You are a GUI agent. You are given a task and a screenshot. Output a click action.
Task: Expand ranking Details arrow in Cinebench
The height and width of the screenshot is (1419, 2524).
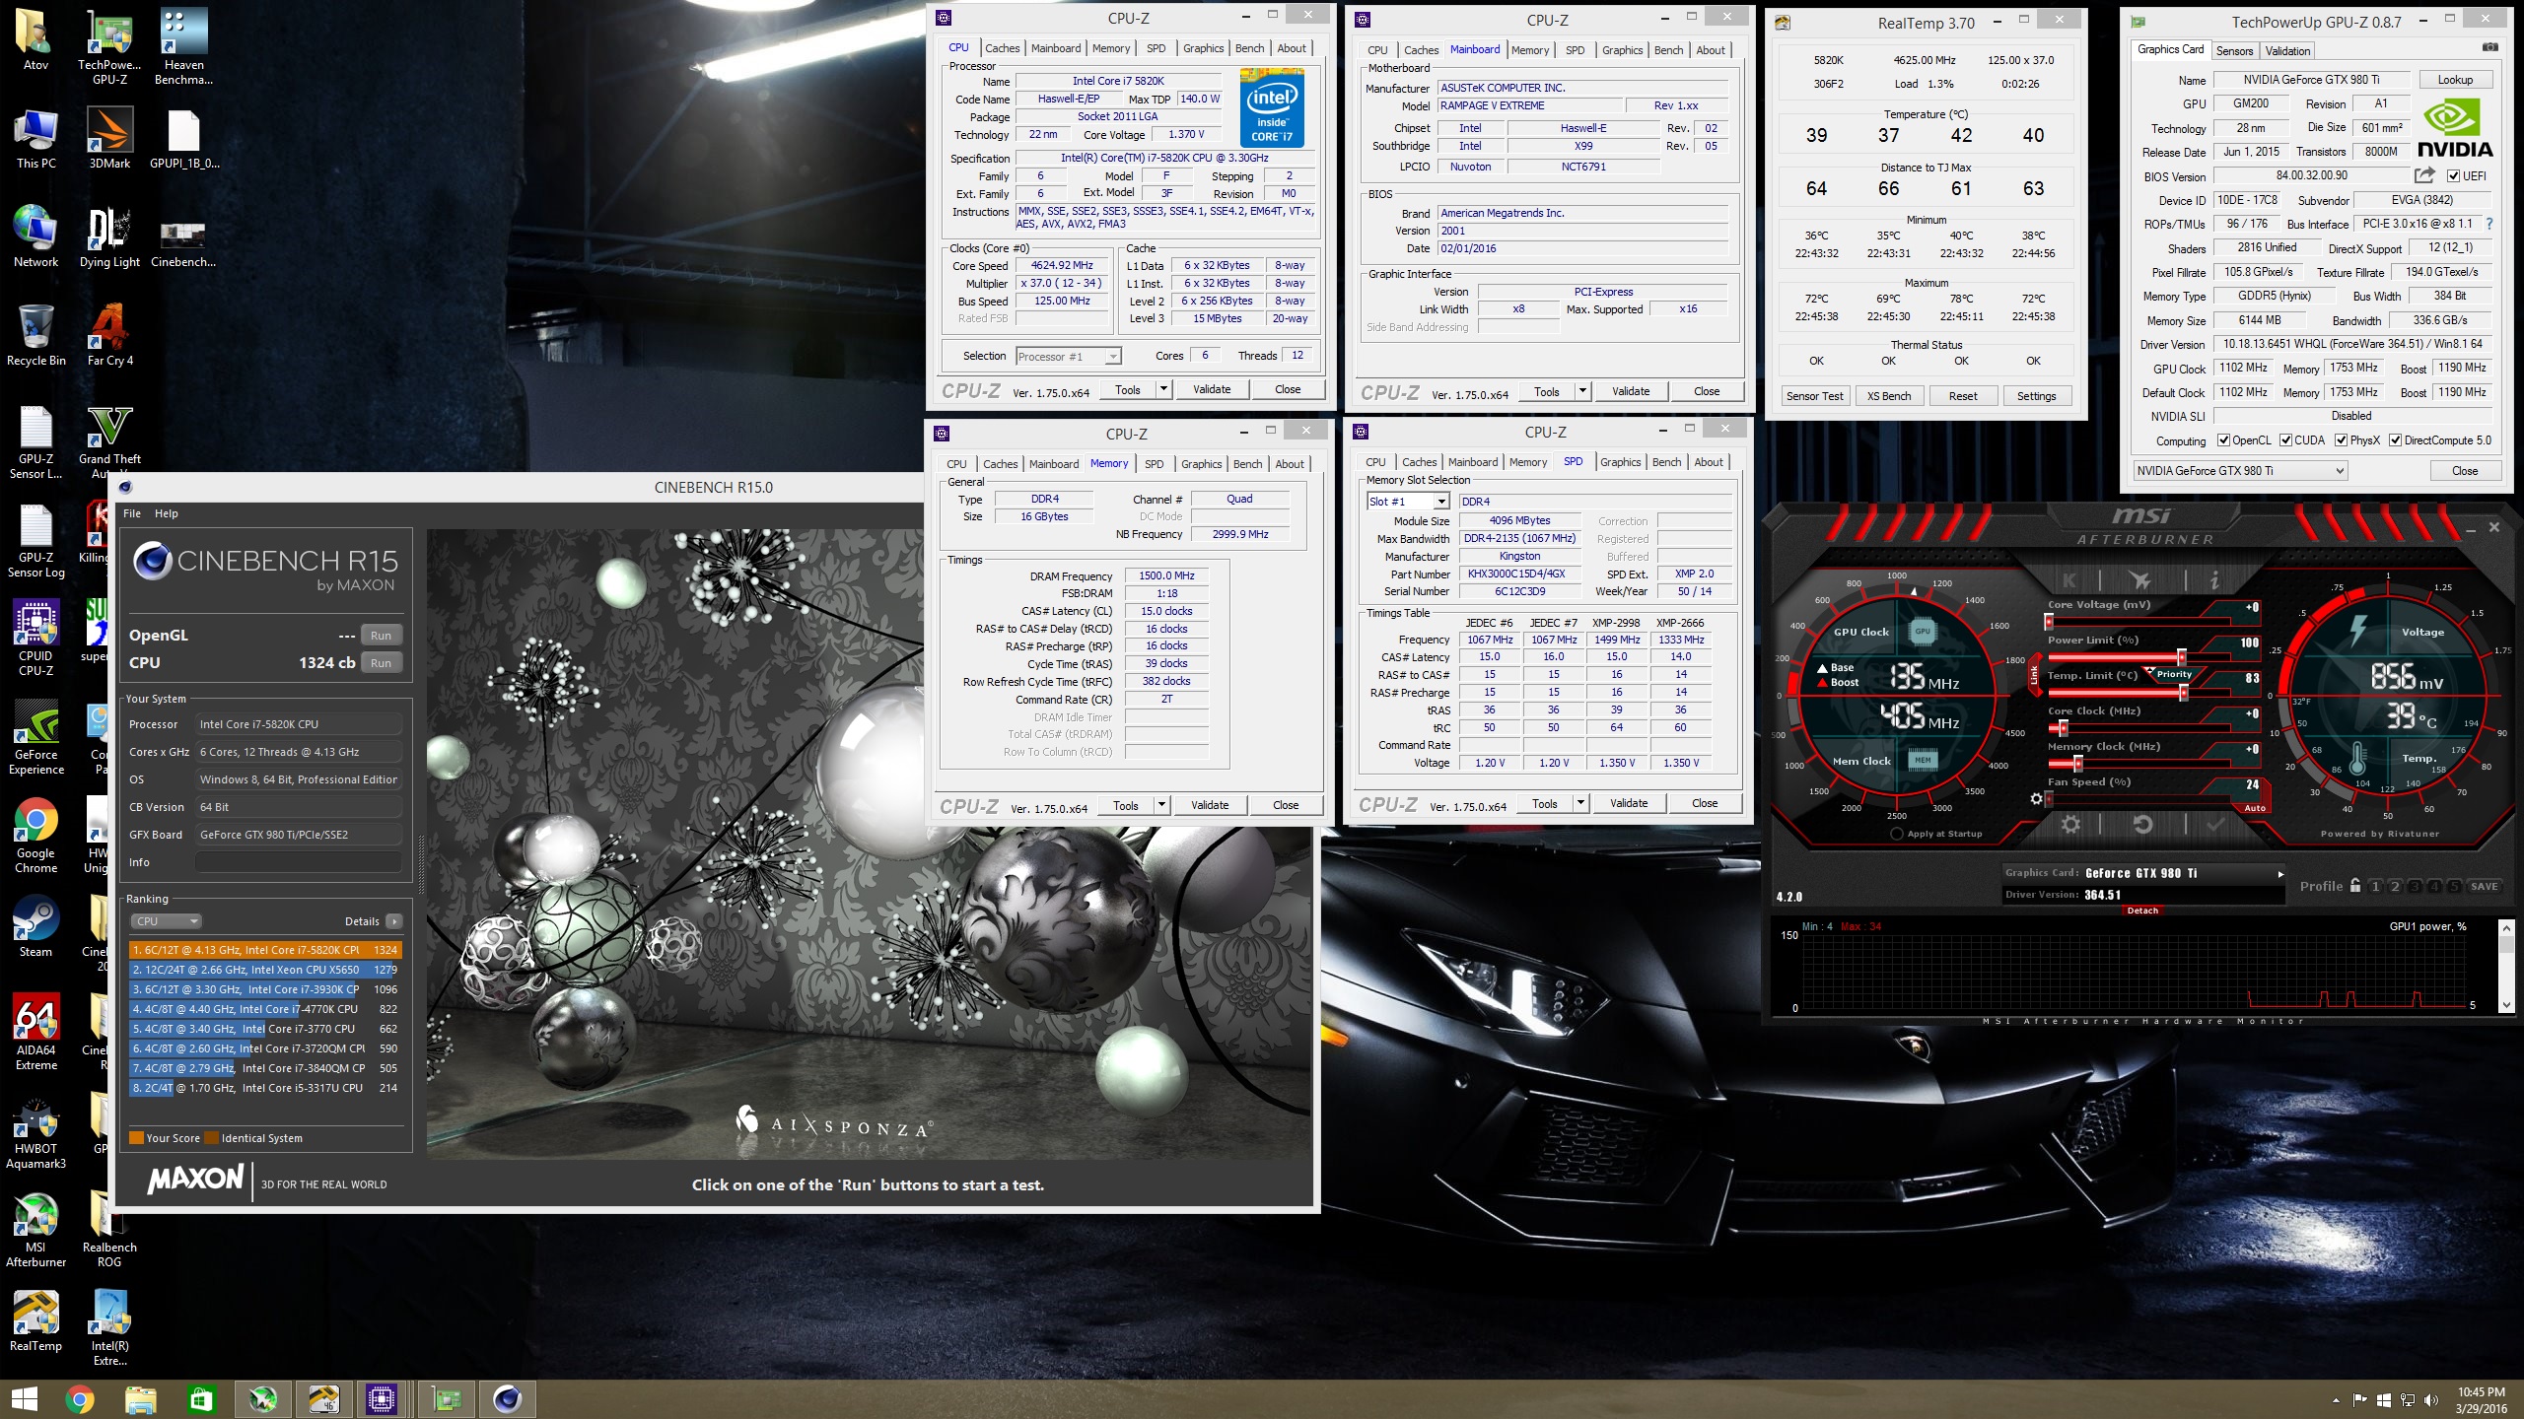tap(393, 921)
